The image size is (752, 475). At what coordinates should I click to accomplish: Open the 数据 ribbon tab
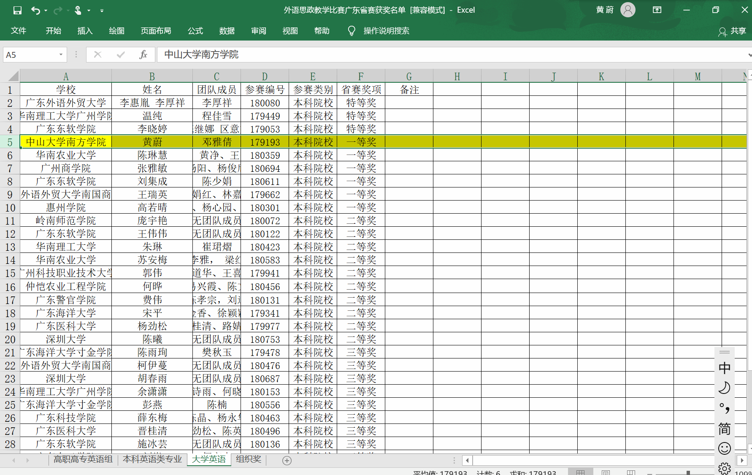point(227,31)
